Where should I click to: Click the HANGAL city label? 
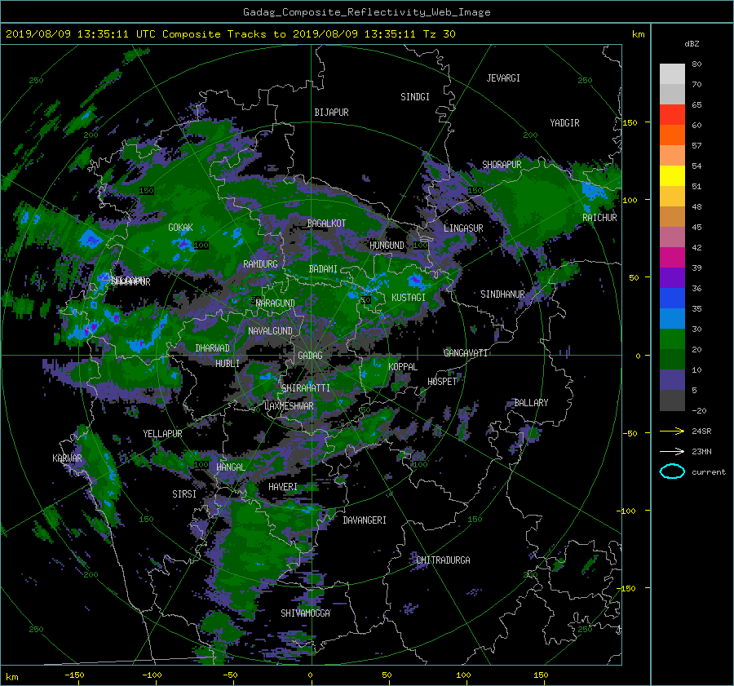230,467
